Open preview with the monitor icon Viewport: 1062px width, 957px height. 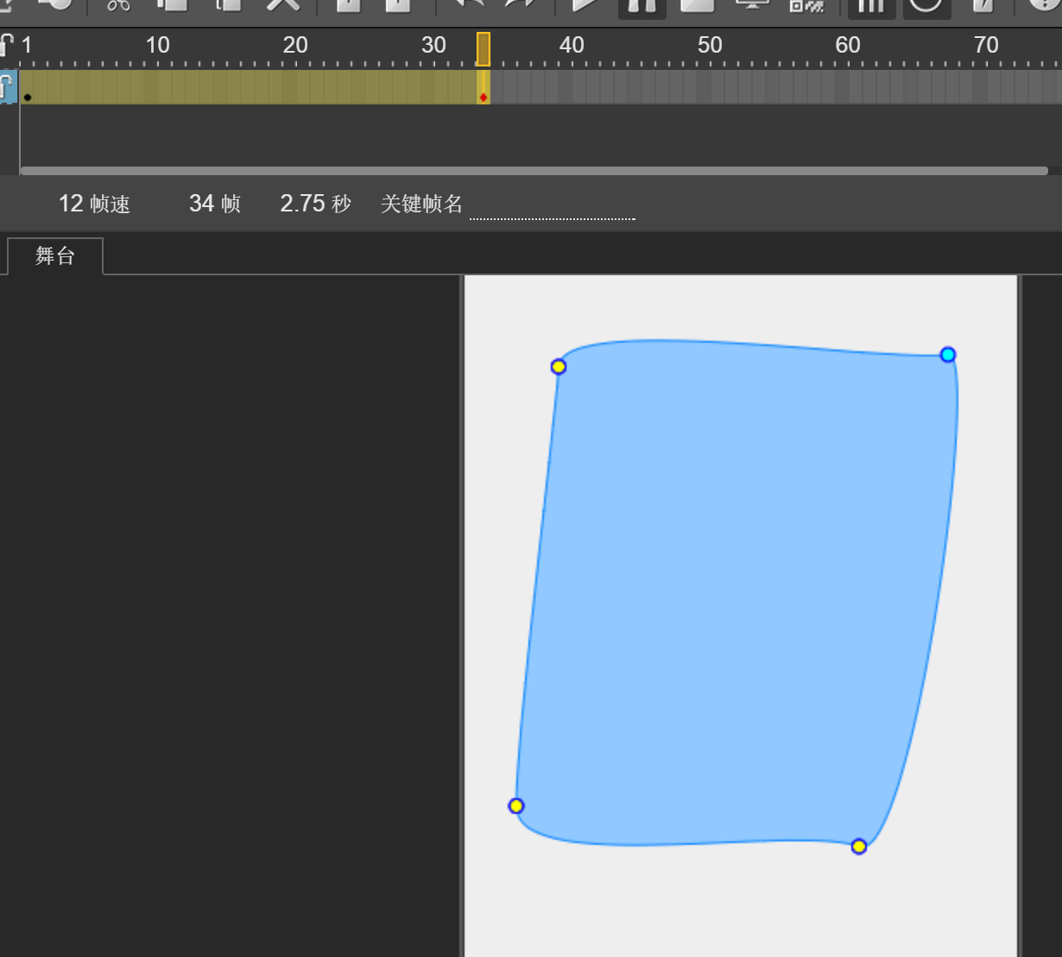pyautogui.click(x=752, y=4)
